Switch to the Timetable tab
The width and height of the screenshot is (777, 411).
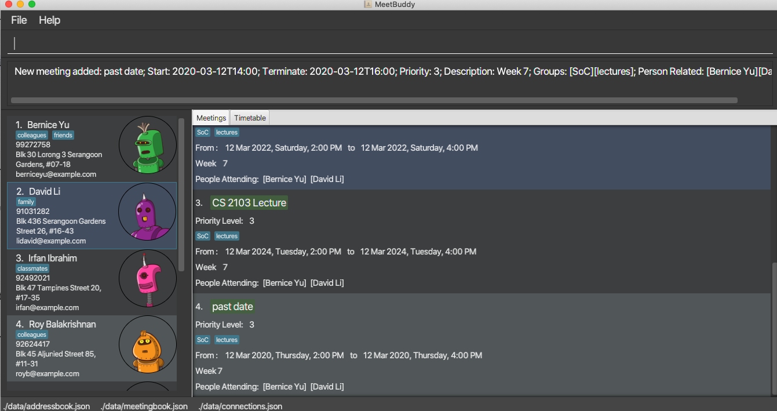coord(250,118)
